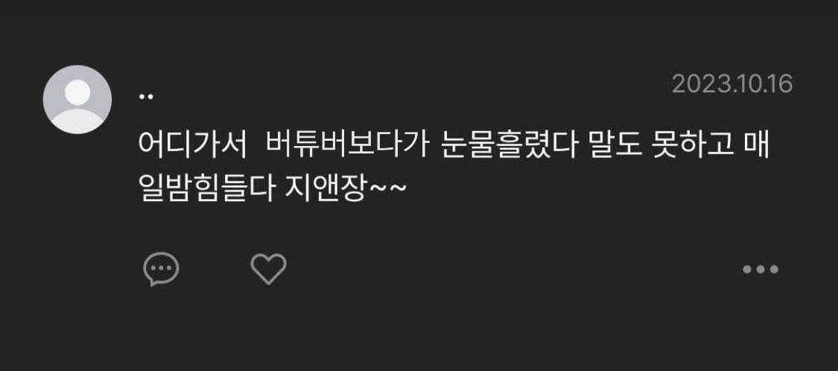838x371 pixels.
Task: Select the two-dot username above the comment
Action: click(146, 97)
